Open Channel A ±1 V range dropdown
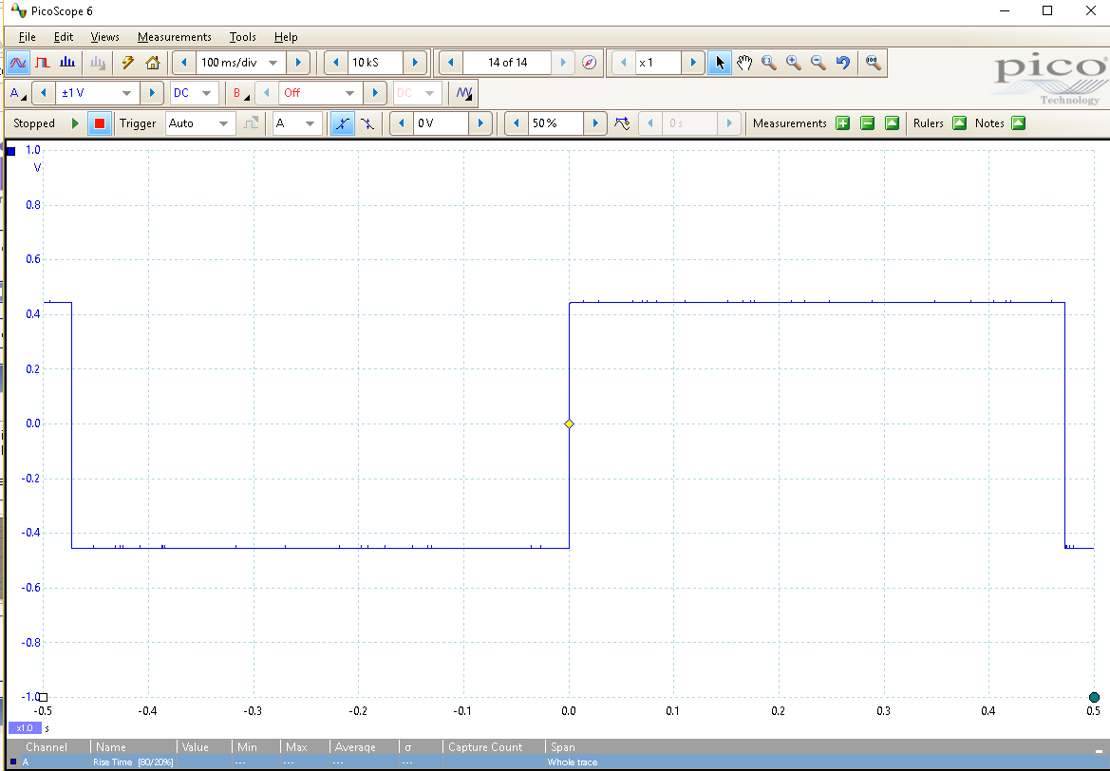This screenshot has width=1110, height=771. point(126,93)
